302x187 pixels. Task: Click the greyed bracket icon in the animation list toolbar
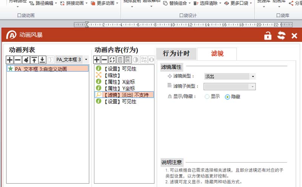point(51,60)
